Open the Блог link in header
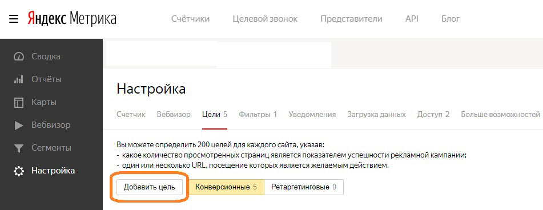 point(451,19)
